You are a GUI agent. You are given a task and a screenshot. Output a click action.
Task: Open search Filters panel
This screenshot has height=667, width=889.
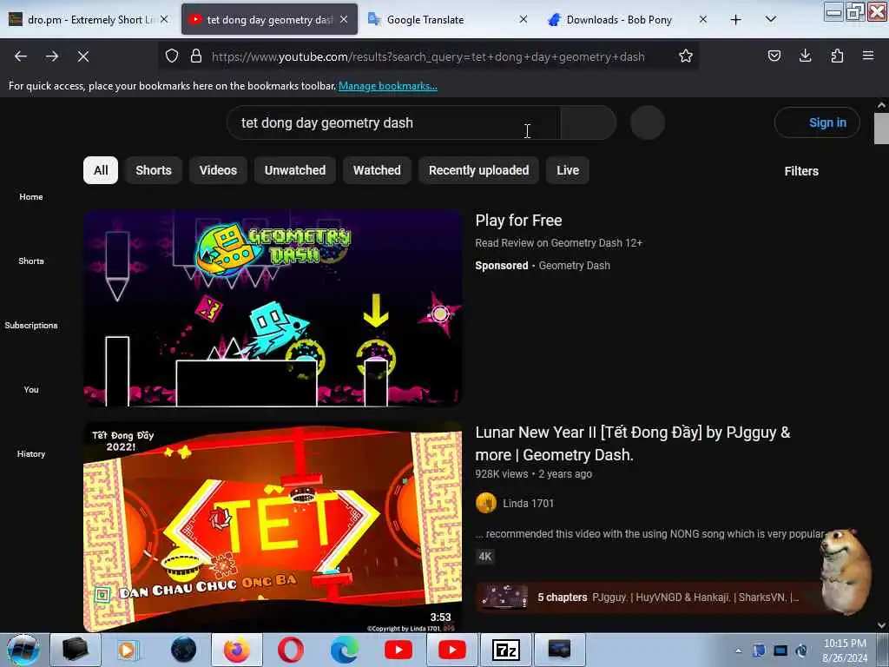801,171
